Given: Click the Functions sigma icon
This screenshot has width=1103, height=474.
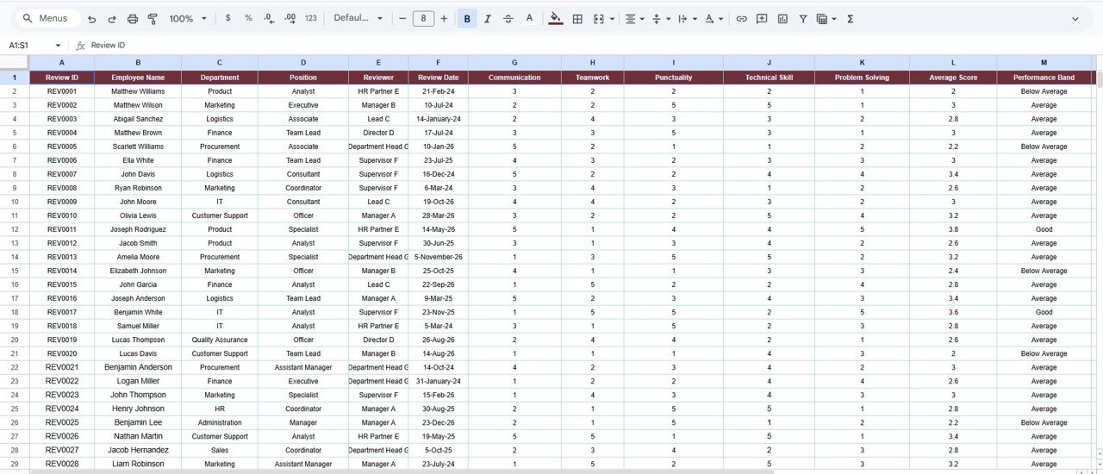Looking at the screenshot, I should (x=851, y=18).
